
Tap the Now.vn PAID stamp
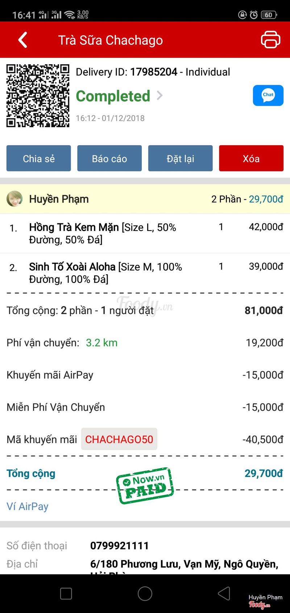click(x=145, y=486)
